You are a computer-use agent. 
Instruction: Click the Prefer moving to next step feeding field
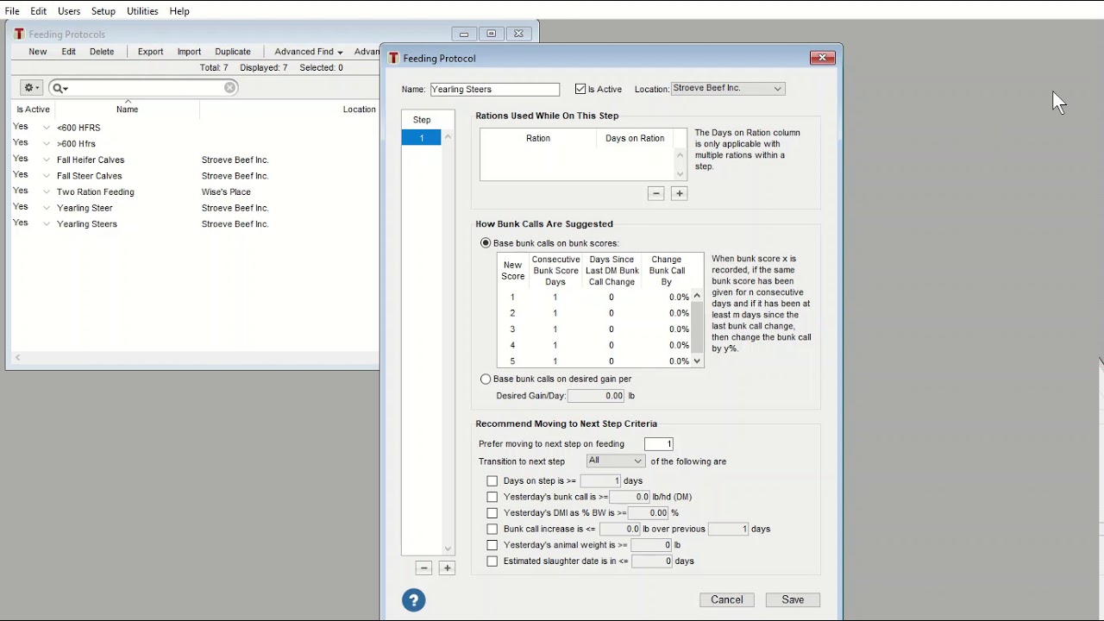(x=658, y=444)
